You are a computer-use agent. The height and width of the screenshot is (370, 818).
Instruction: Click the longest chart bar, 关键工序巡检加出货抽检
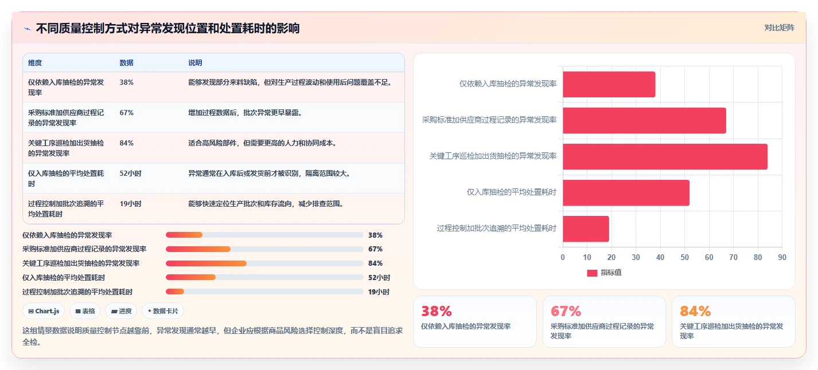coord(665,156)
